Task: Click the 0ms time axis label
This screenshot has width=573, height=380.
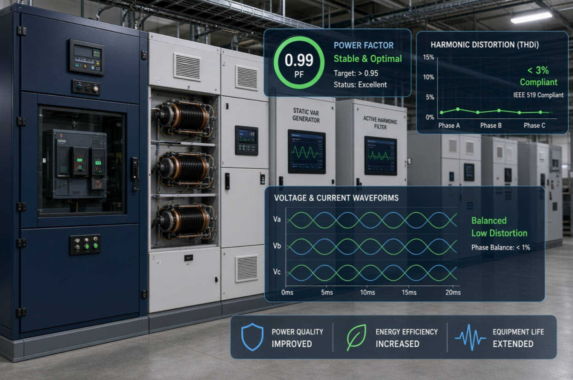Action: [287, 292]
